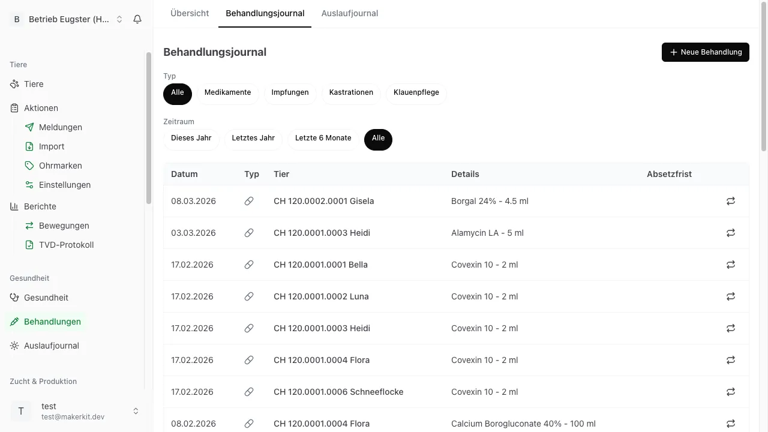This screenshot has width=768, height=432.
Task: Open Bewegungen report link in sidebar
Action: pos(64,226)
